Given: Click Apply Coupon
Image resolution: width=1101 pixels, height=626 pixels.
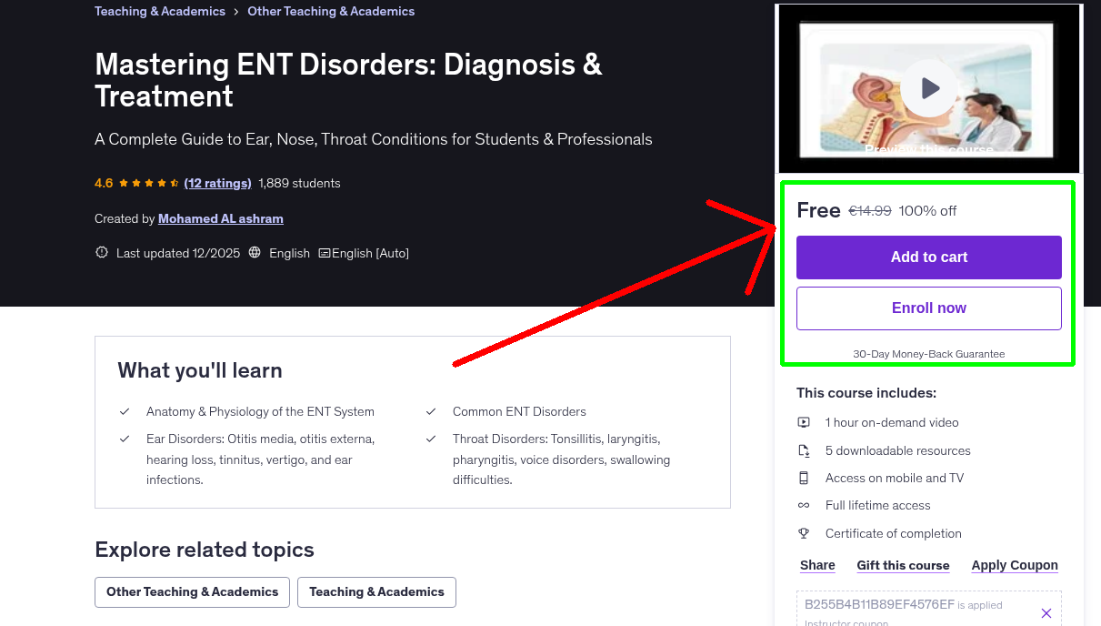Looking at the screenshot, I should (x=1014, y=565).
